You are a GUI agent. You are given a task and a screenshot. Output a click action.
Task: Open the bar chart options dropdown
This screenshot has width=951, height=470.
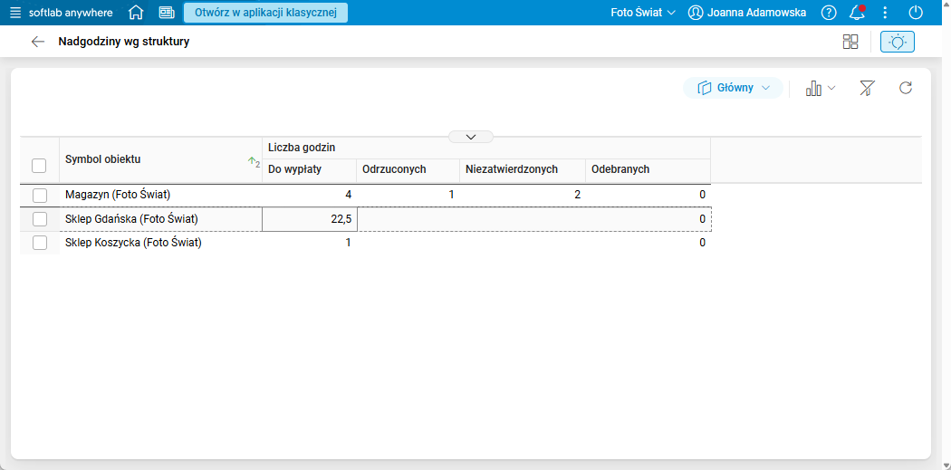(820, 89)
